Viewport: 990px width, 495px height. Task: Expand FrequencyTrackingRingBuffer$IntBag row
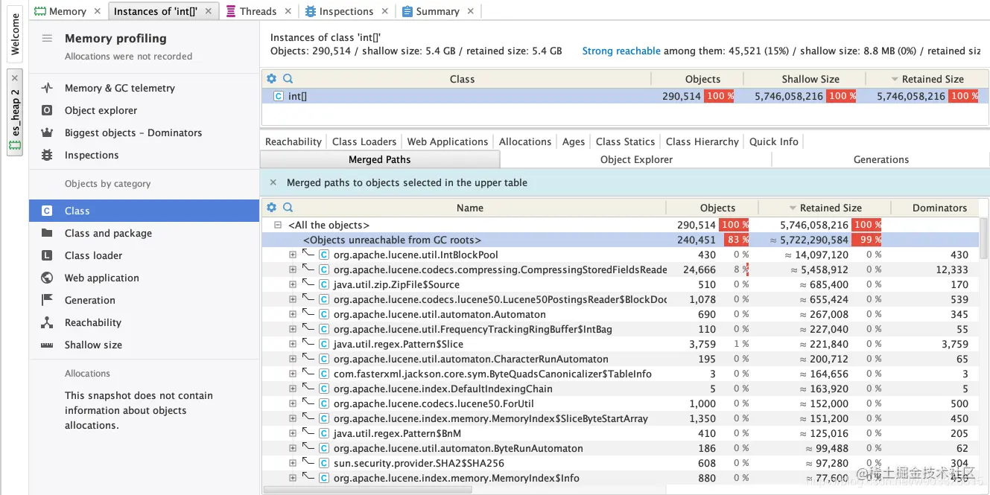pos(293,329)
